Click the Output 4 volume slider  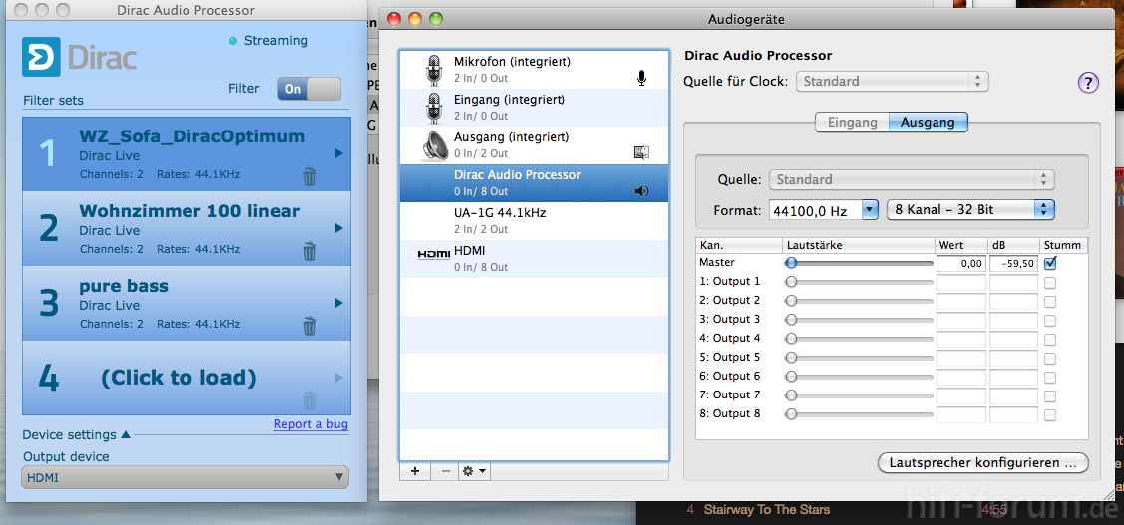tap(860, 339)
